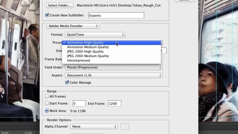The image size is (238, 134).
Task: Click the End Frame value field
Action: (115, 103)
